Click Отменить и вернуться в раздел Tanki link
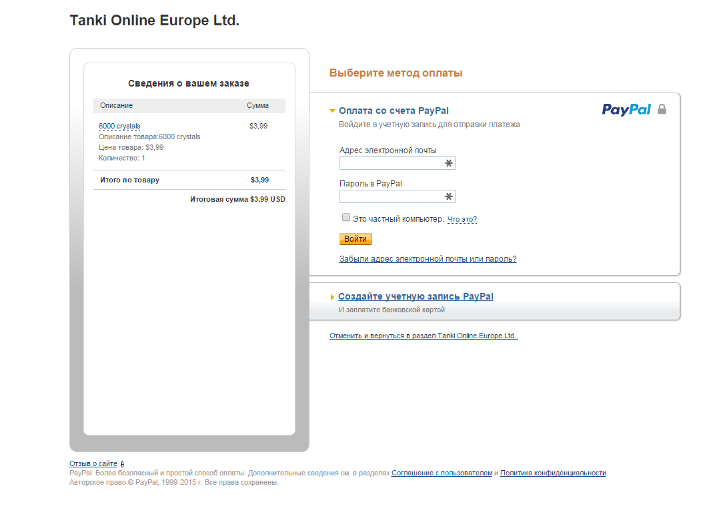The height and width of the screenshot is (512, 721). coord(424,336)
